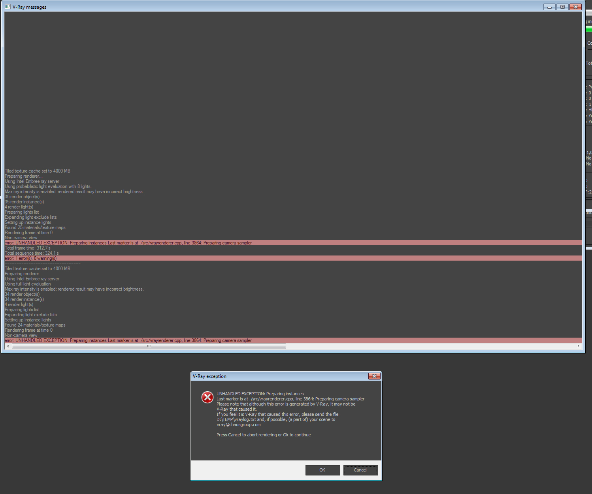Select 'Using probabilistic light evaluation with 8 lights' line
Viewport: 592px width, 494px height.
click(48, 186)
